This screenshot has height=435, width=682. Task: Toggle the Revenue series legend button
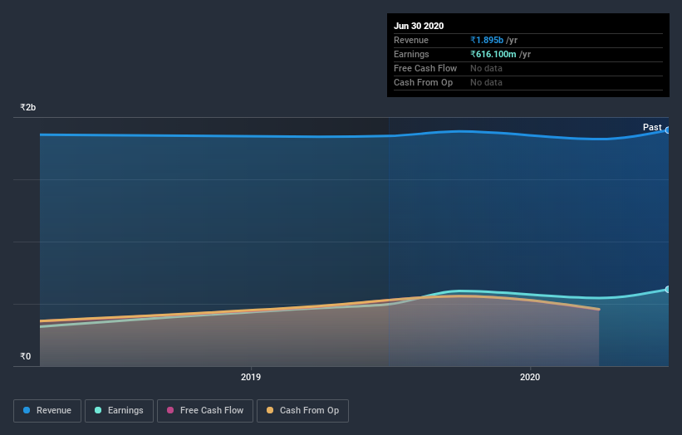47,411
